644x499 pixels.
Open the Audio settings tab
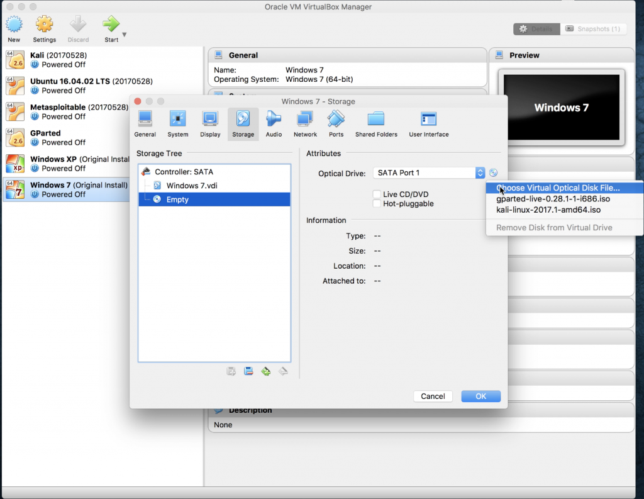point(274,124)
